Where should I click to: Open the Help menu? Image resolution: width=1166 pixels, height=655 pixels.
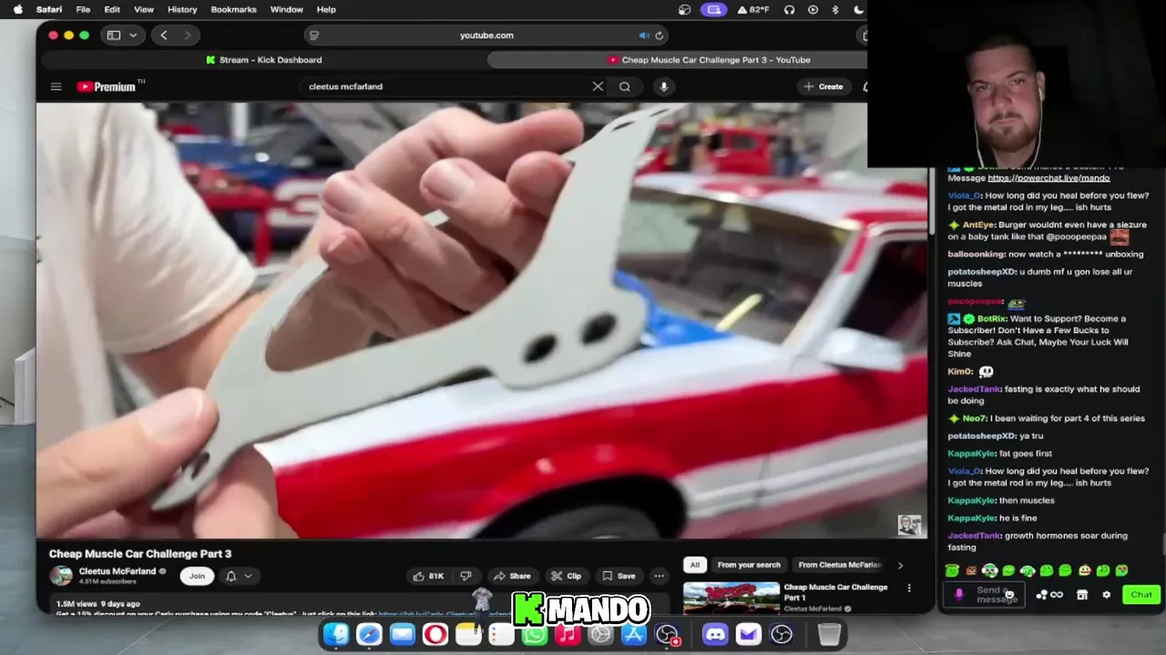point(326,9)
